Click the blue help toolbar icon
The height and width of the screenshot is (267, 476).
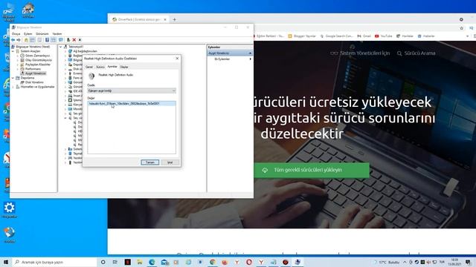tap(47, 40)
